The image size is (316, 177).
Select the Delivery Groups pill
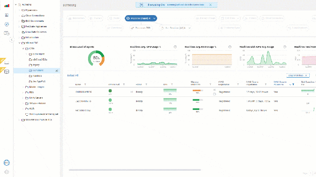(206, 18)
